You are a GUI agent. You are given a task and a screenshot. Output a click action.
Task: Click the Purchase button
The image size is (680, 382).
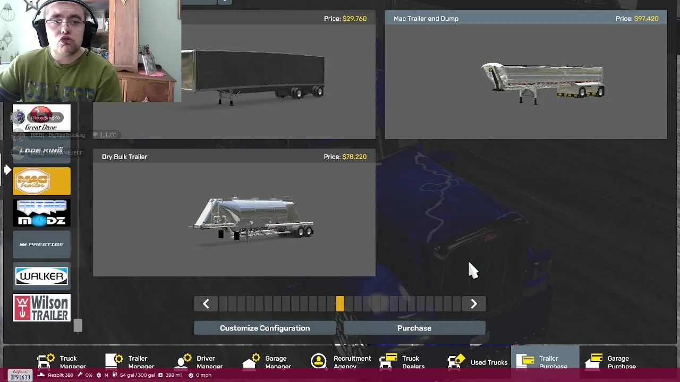[414, 328]
